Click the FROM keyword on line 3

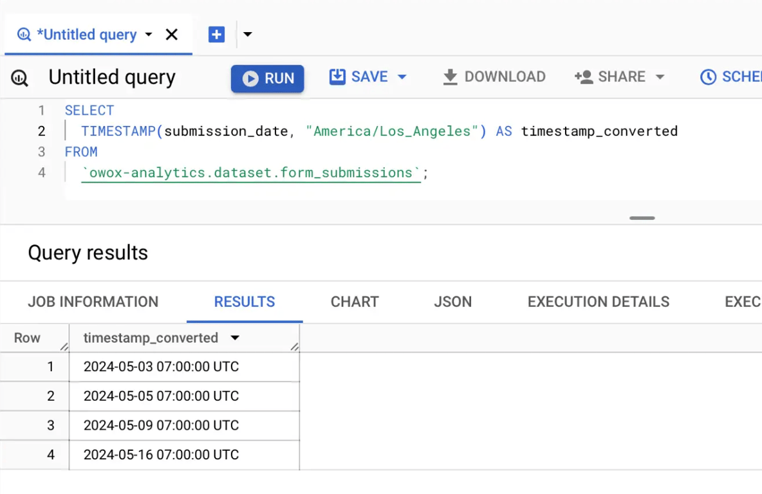point(81,152)
